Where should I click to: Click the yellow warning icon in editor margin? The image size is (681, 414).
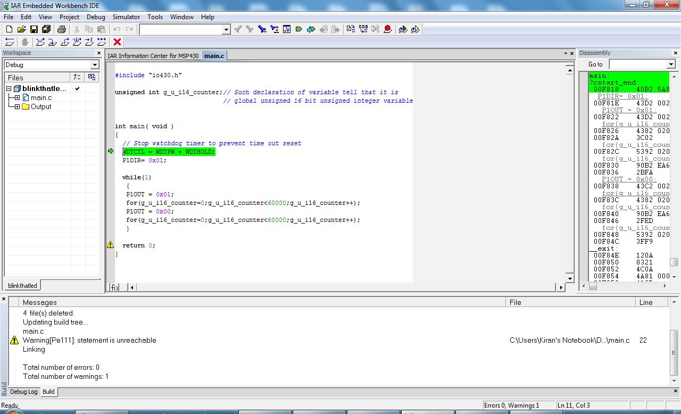point(111,245)
